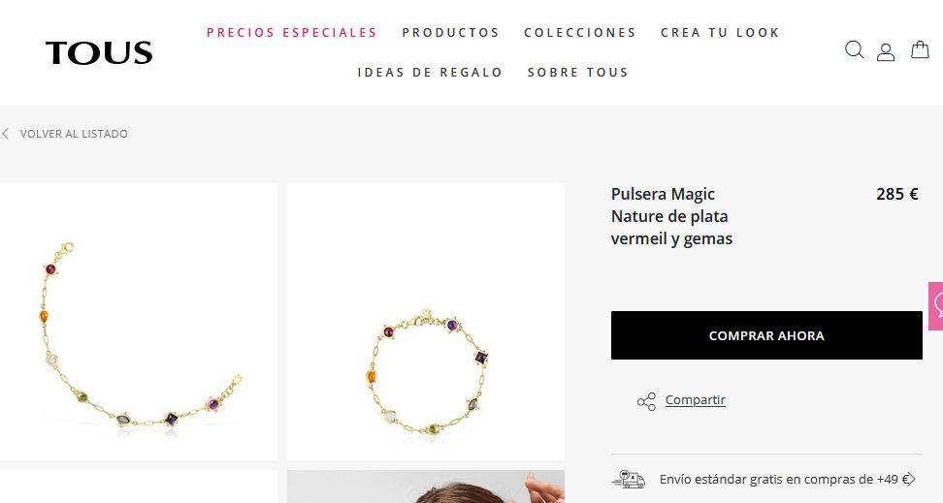Click the share icon beside Compartir

646,401
